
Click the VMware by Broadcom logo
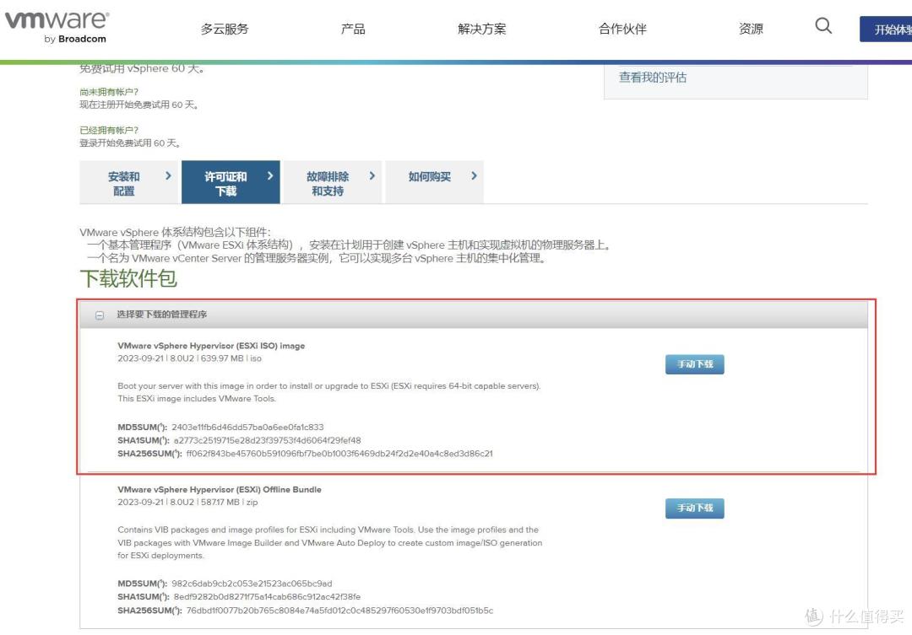click(x=57, y=27)
